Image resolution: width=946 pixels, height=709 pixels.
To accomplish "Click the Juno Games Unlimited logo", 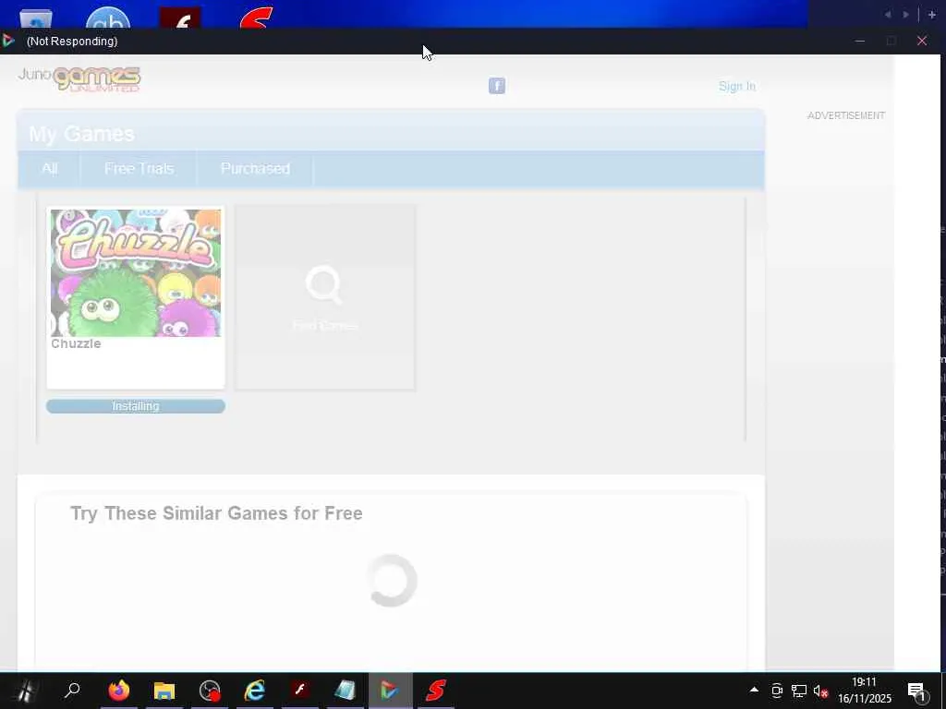I will (x=79, y=79).
